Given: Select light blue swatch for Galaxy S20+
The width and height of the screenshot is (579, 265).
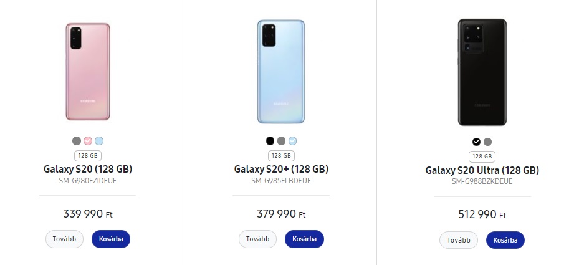Looking at the screenshot, I should [x=293, y=141].
